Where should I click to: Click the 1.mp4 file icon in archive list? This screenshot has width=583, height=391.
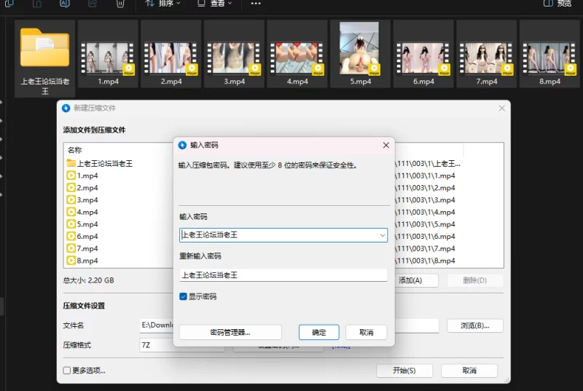(x=71, y=175)
